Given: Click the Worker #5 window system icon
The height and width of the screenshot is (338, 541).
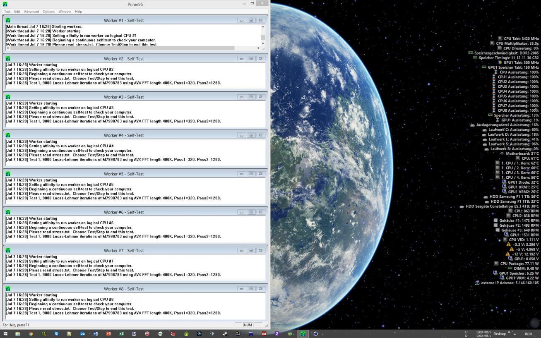Looking at the screenshot, I should 8,174.
